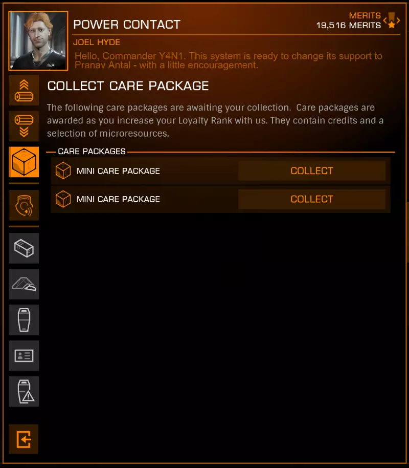Click the 19,516 Merits counter
Image resolution: width=409 pixels, height=468 pixels.
(349, 26)
